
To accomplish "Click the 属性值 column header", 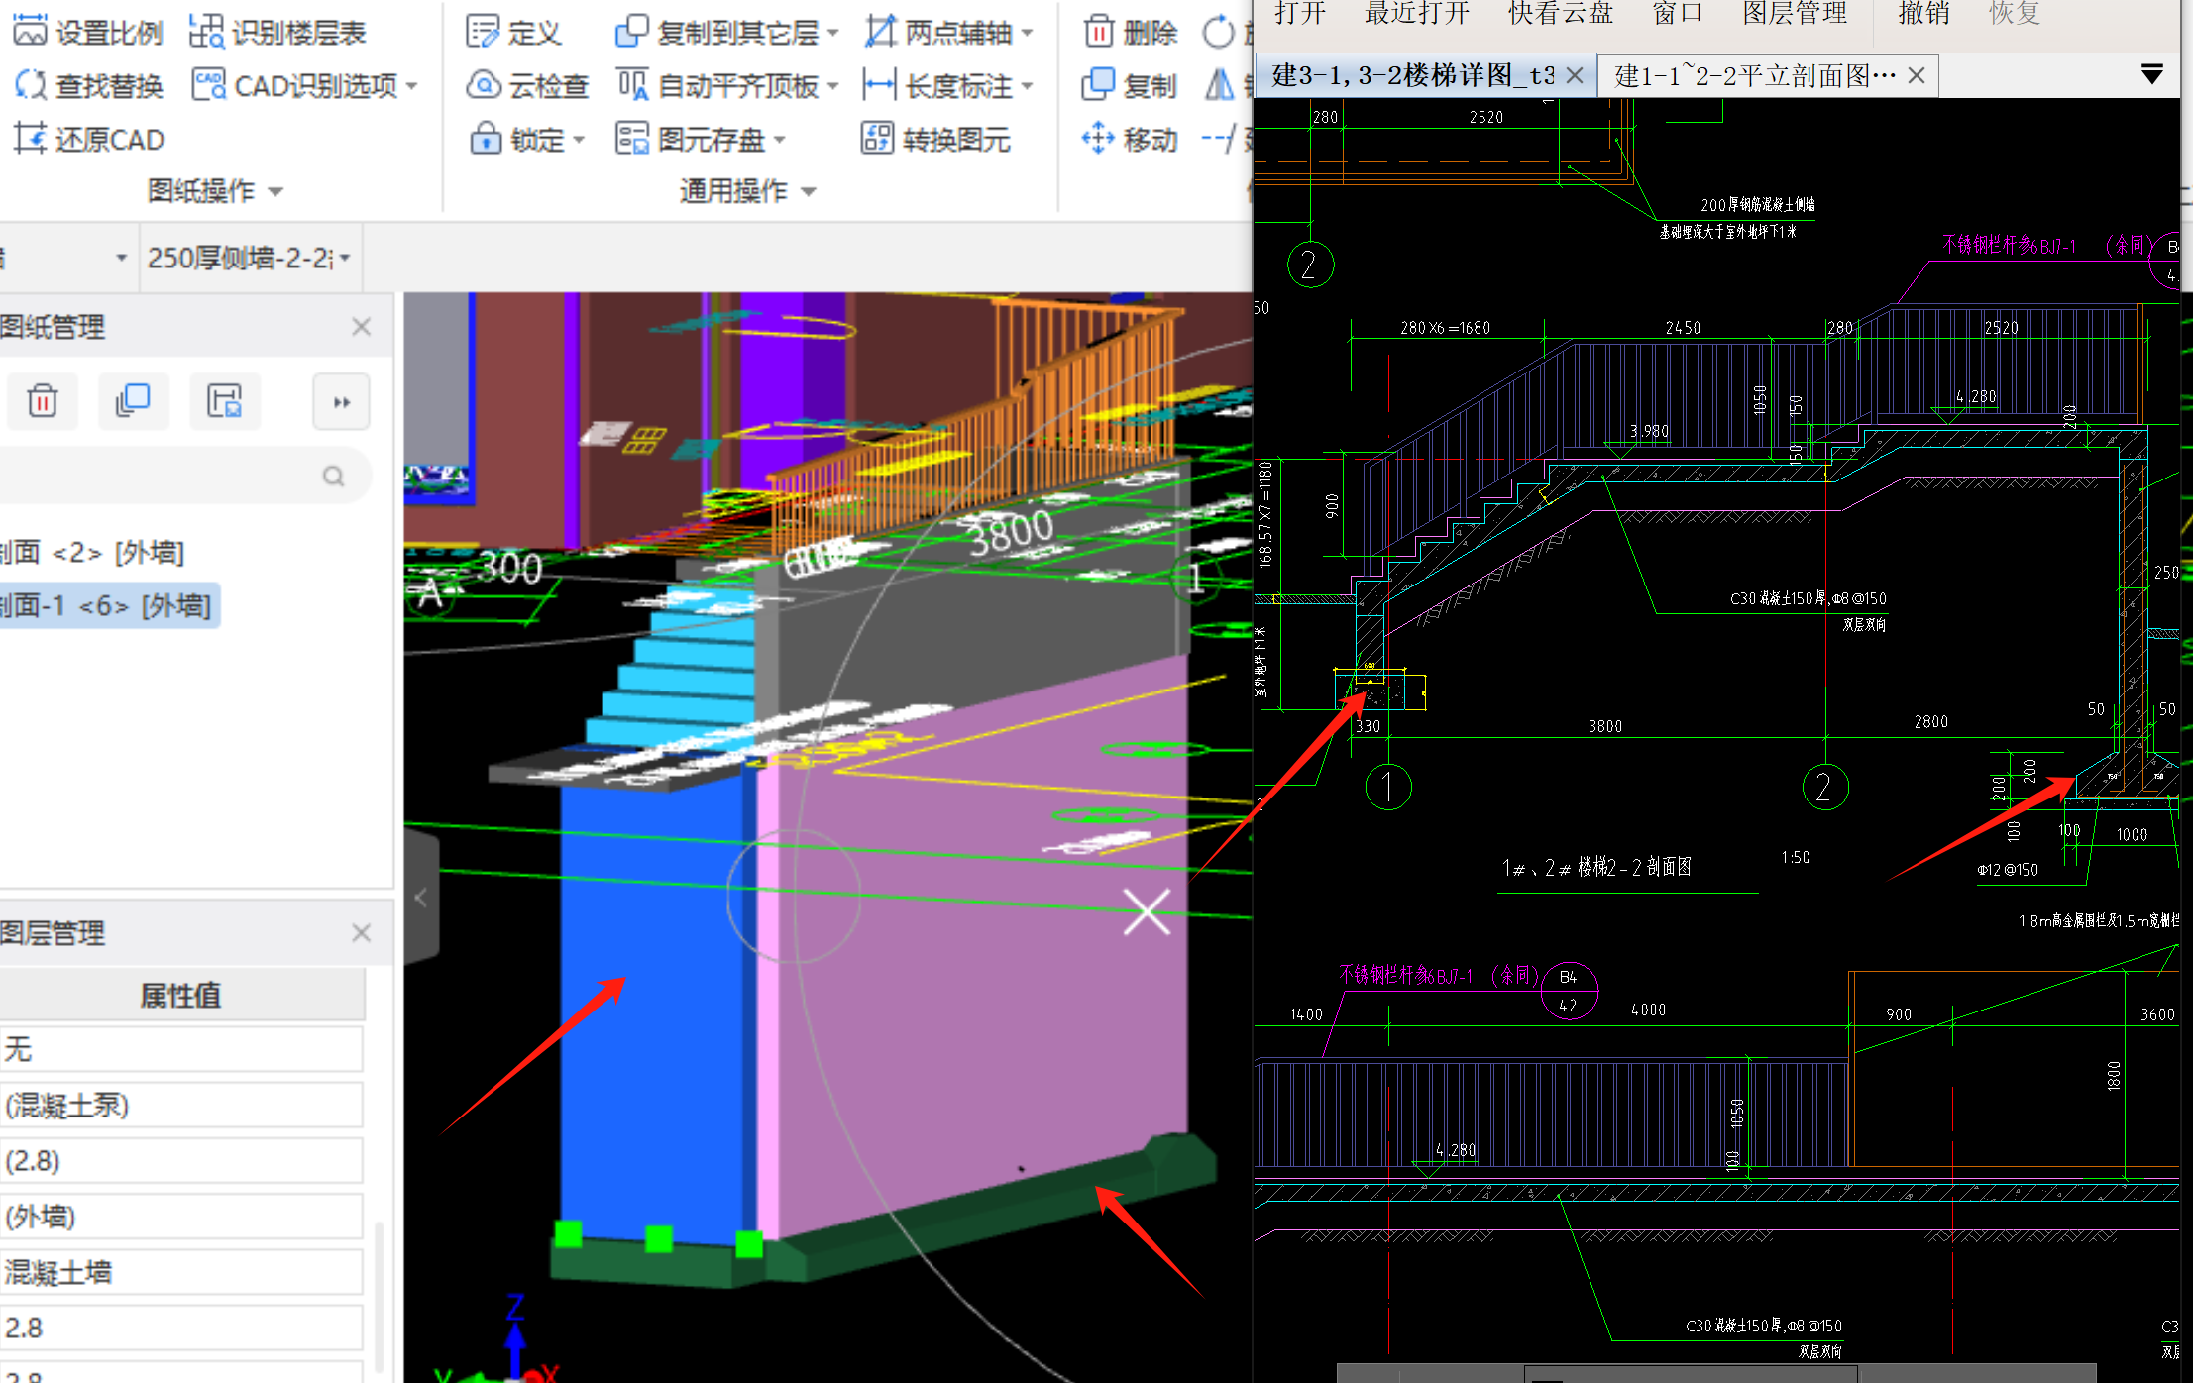I will coord(181,996).
